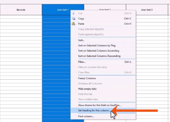The width and height of the screenshot is (170, 122).
Task: Select Paste append object(s) entry
Action: click(103, 34)
